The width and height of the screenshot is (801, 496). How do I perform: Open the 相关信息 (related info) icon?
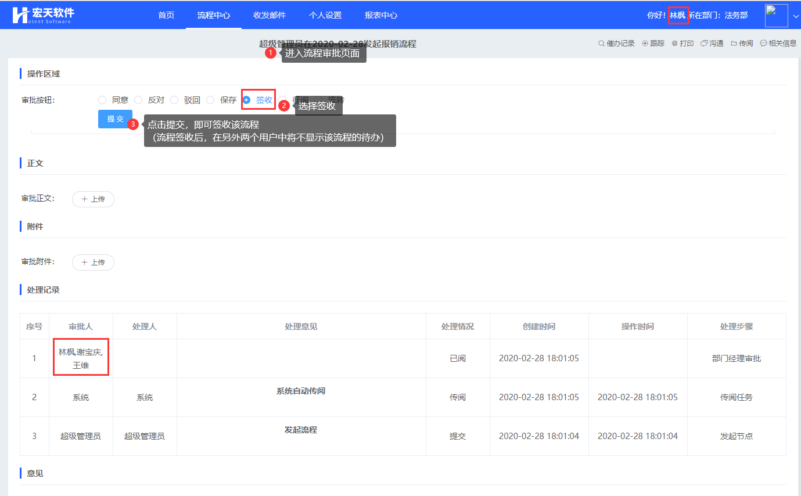[763, 44]
